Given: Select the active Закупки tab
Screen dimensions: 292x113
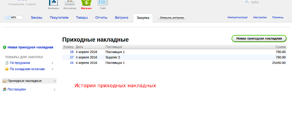Looking at the screenshot, I should point(143,18).
